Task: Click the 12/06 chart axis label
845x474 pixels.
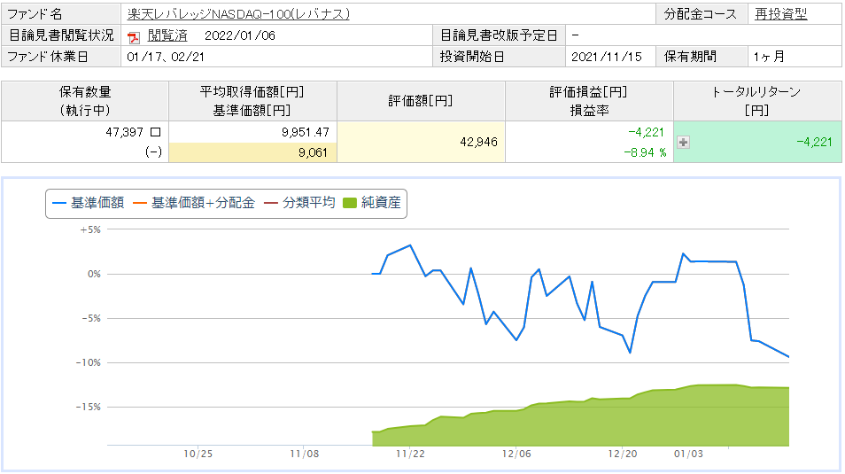Action: coord(516,454)
